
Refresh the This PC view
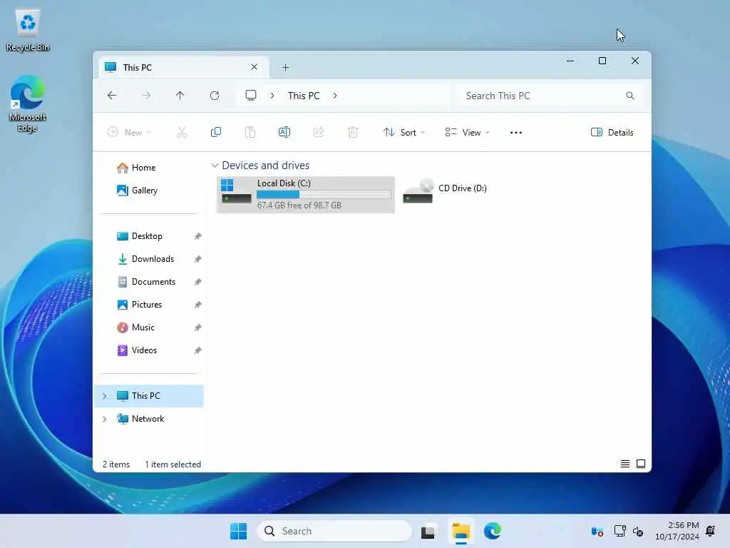(x=215, y=96)
